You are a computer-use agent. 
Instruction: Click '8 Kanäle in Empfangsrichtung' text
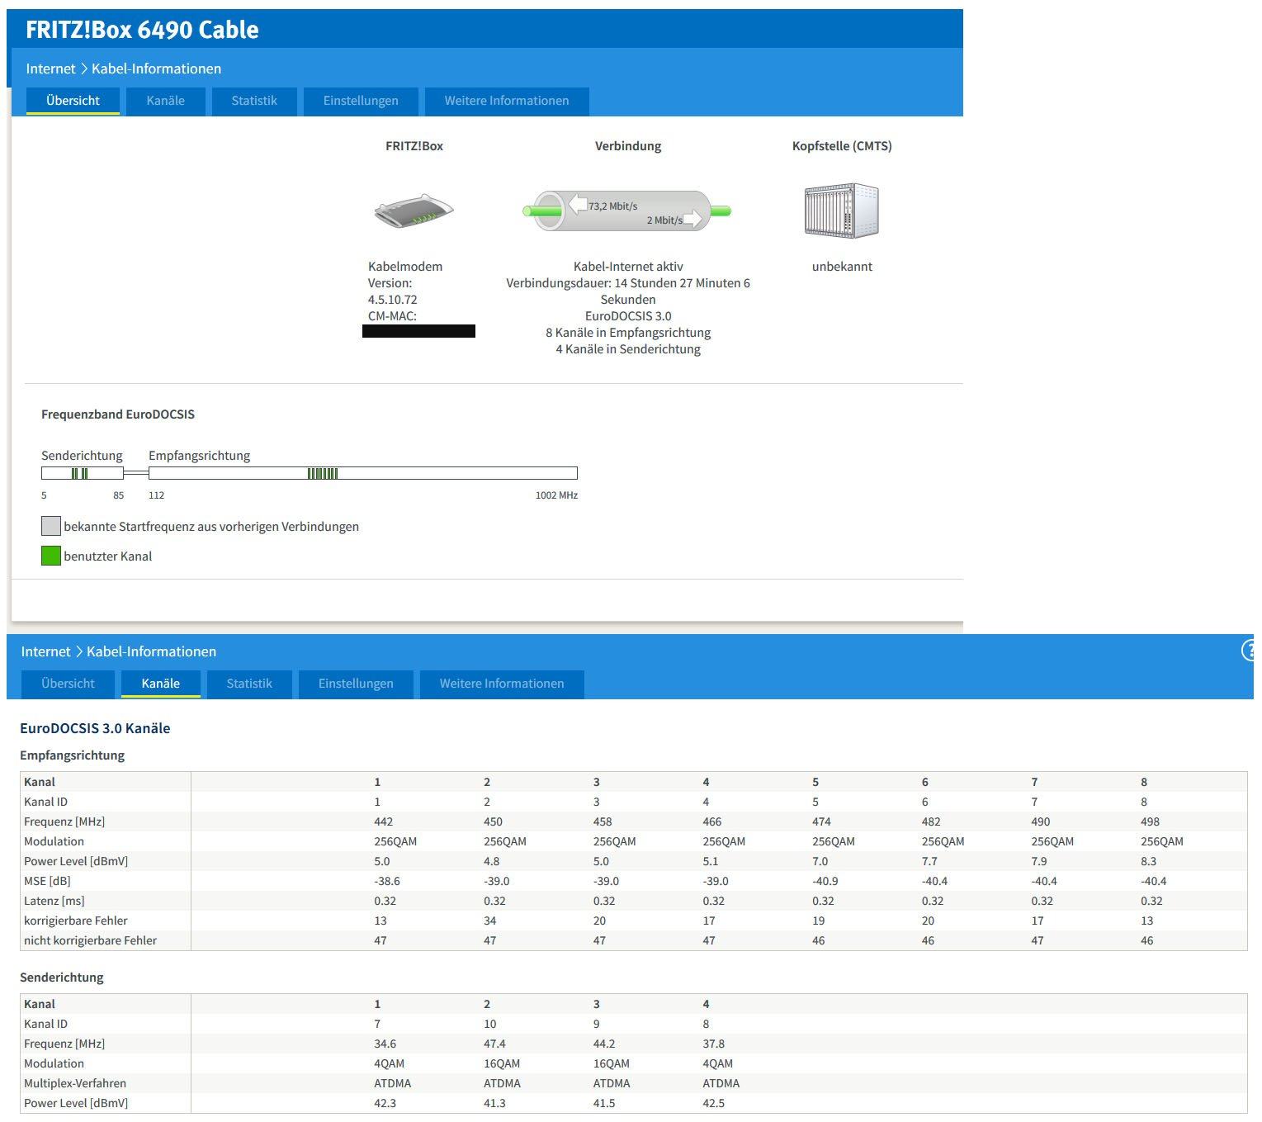tap(628, 333)
